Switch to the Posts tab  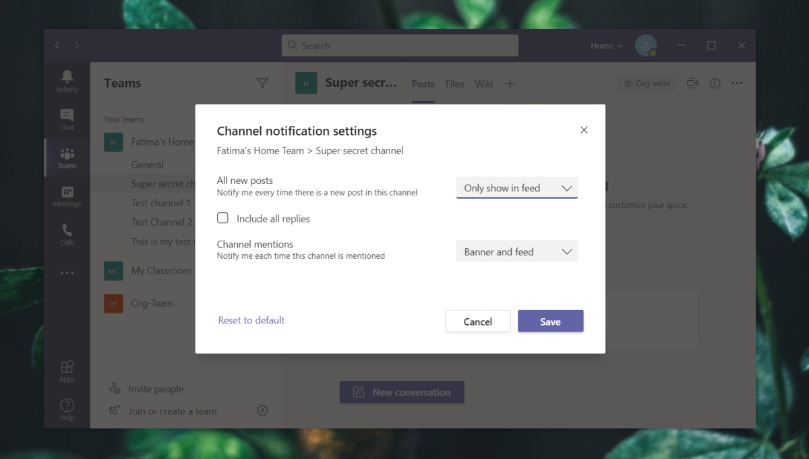[x=423, y=84]
